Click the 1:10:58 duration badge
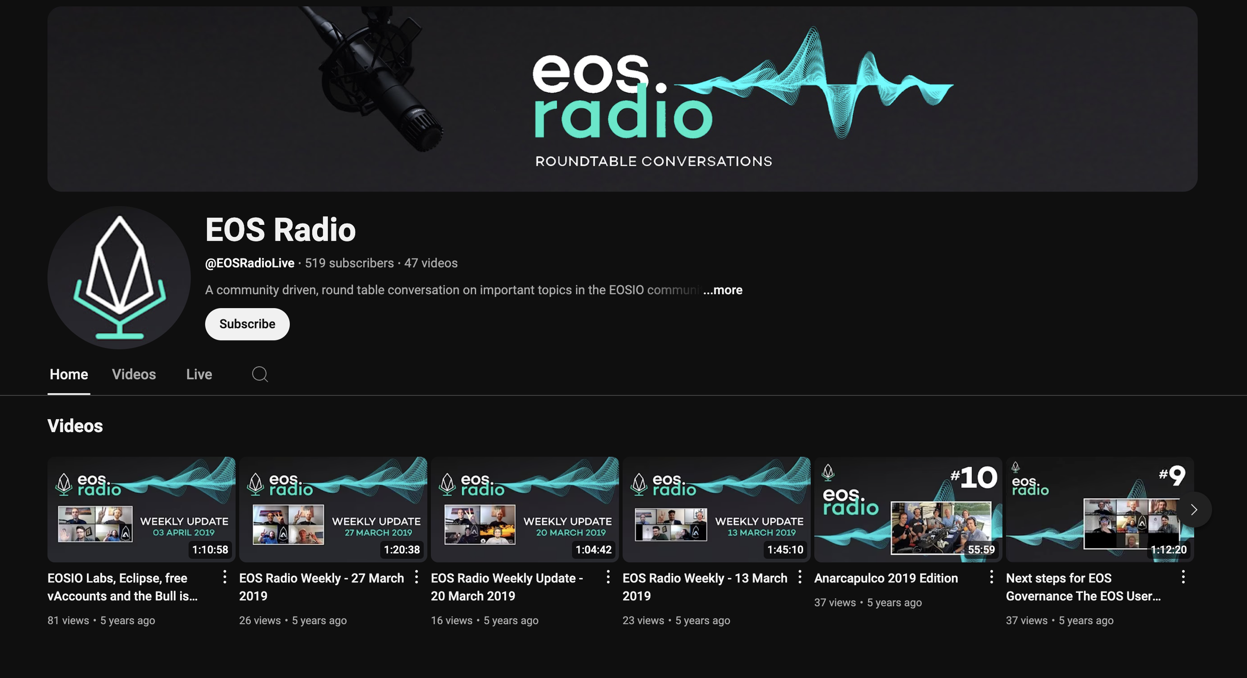1247x678 pixels. point(210,550)
